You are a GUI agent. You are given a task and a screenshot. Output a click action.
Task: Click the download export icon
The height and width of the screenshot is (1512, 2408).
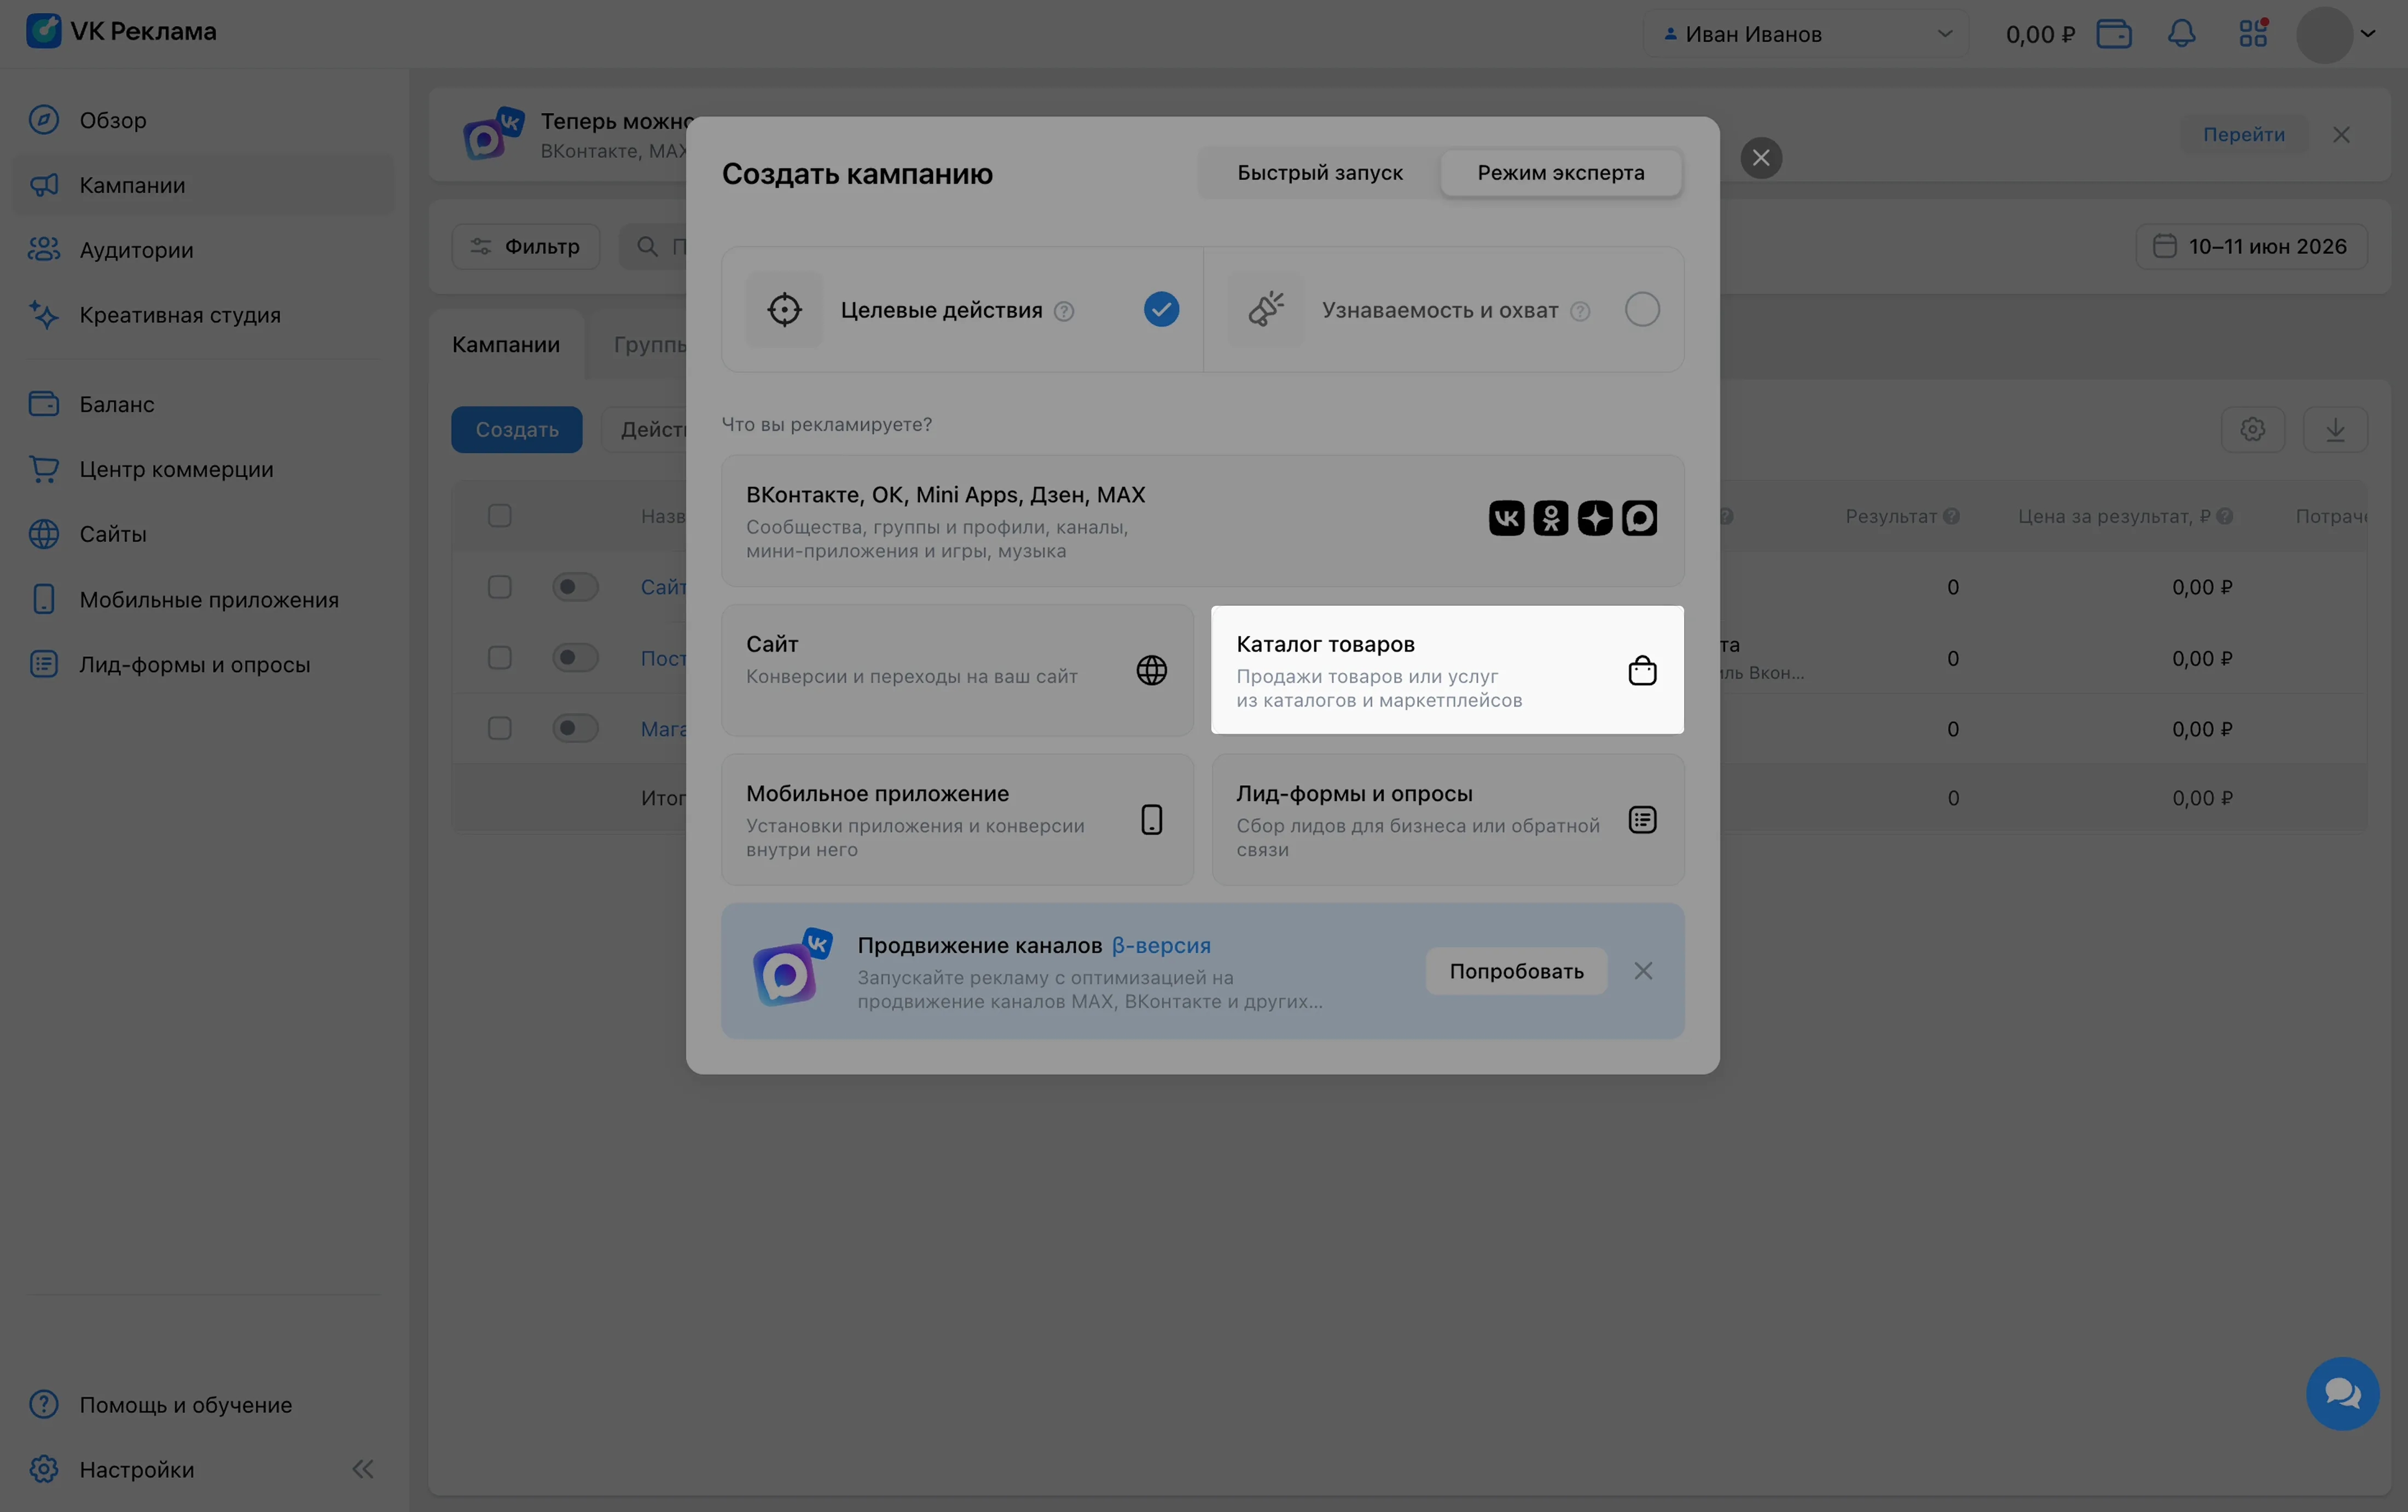click(2335, 430)
